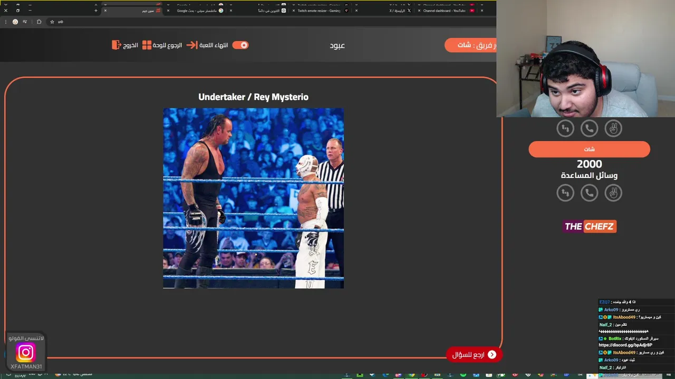Click the انتهاء اللعبة end game label
This screenshot has width=675, height=379.
[214, 45]
